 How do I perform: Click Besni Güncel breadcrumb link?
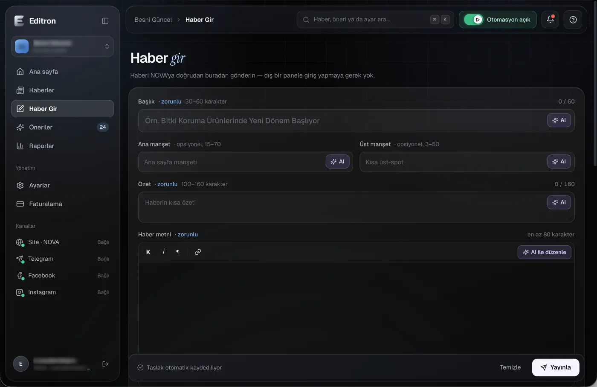(153, 20)
